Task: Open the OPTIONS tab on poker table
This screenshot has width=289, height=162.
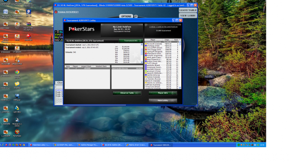Action: [126, 16]
